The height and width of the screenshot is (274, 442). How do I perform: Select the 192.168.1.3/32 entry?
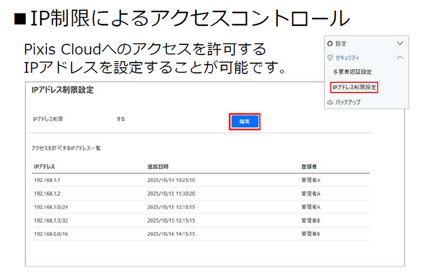(50, 220)
